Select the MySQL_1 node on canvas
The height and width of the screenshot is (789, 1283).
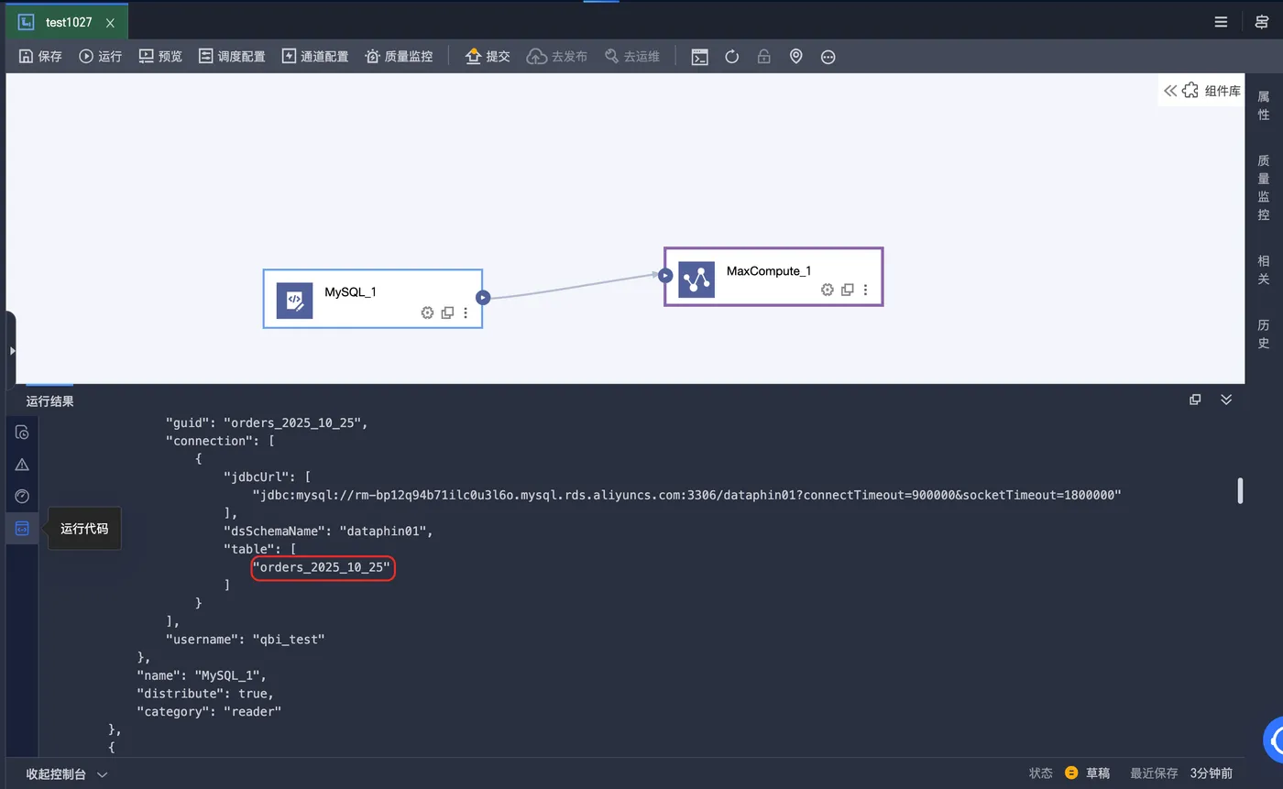click(x=372, y=298)
